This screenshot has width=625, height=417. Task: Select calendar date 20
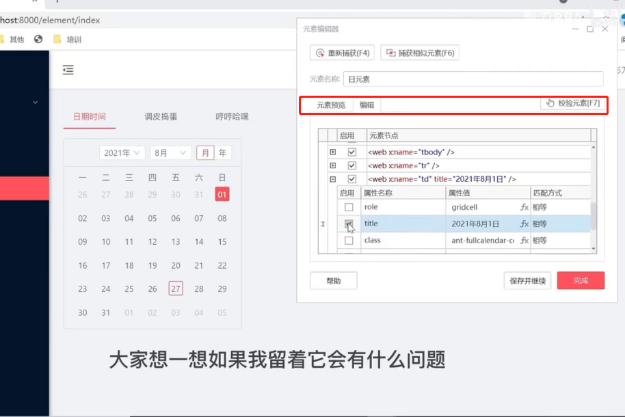(176, 265)
